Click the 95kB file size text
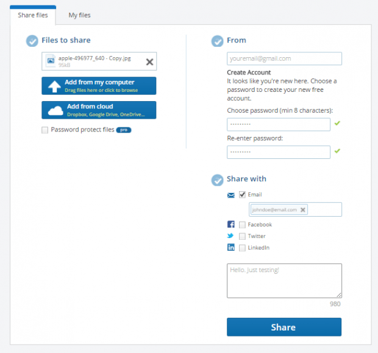 click(64, 65)
